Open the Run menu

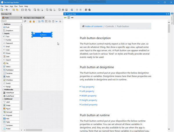(x=16, y=6)
